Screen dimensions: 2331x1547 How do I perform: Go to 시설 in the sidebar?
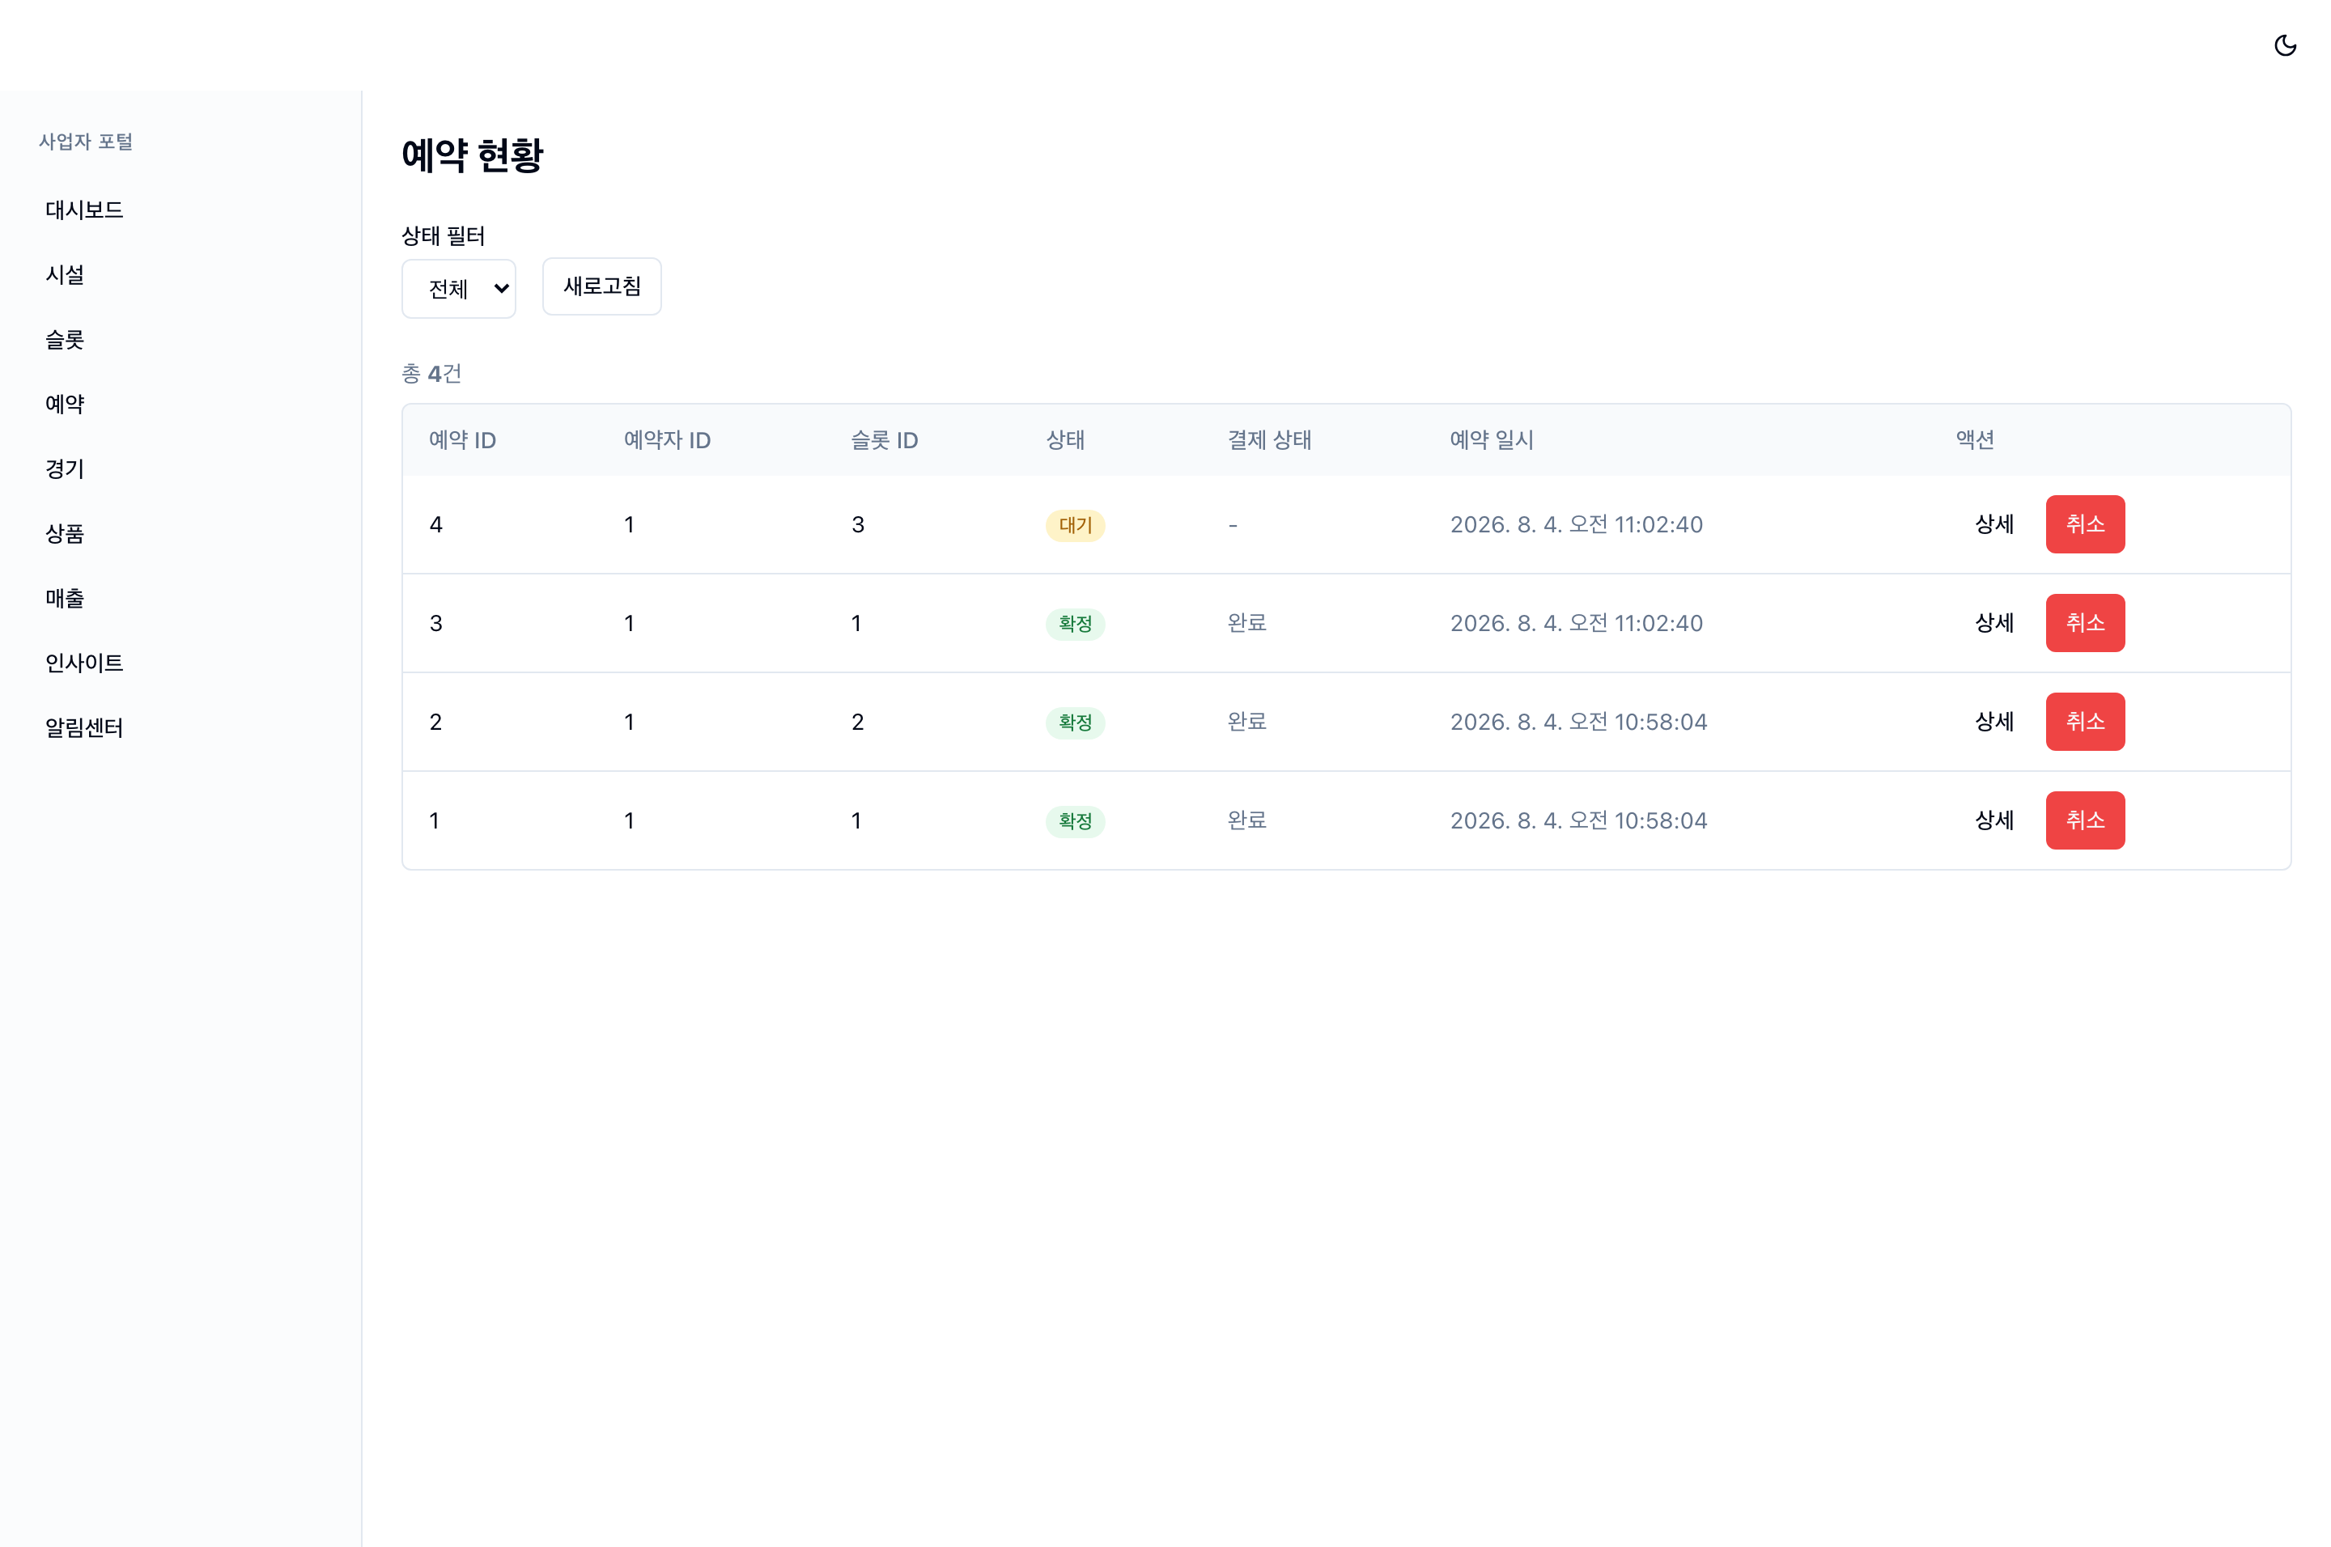point(65,275)
